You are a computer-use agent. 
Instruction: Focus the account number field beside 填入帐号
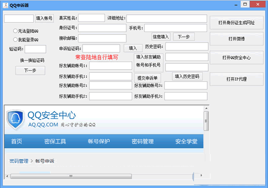(x=19, y=18)
